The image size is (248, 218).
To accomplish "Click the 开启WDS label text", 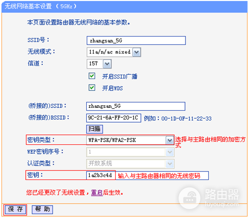I will click(x=113, y=88).
